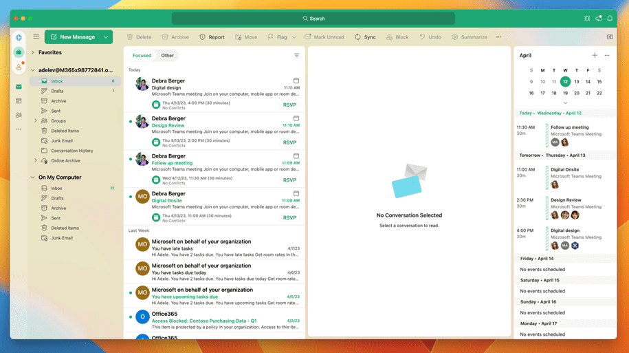Select the personal account with notification dot
The image size is (629, 353).
(19, 67)
